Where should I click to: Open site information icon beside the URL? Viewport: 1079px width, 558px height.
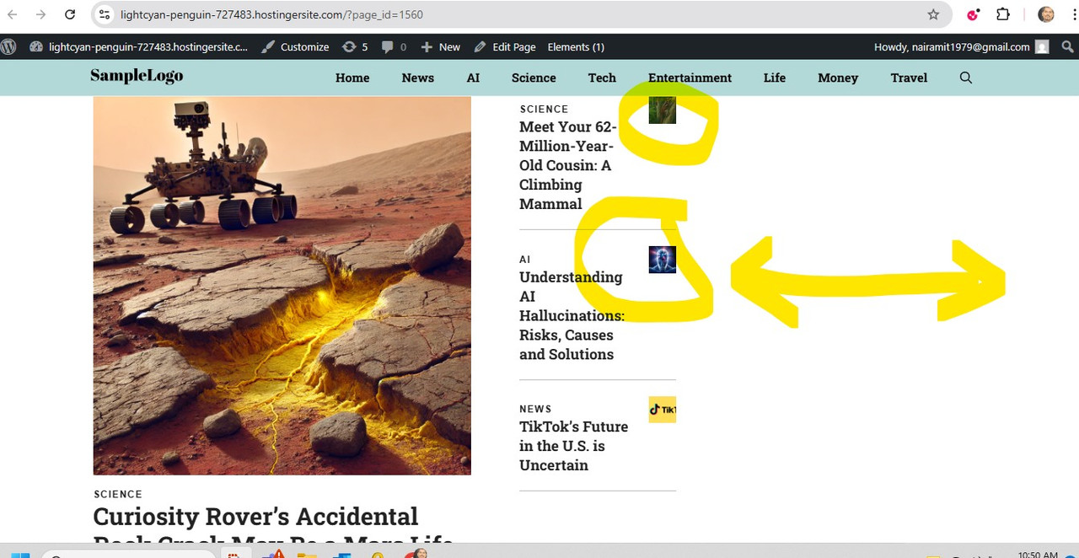pyautogui.click(x=104, y=14)
